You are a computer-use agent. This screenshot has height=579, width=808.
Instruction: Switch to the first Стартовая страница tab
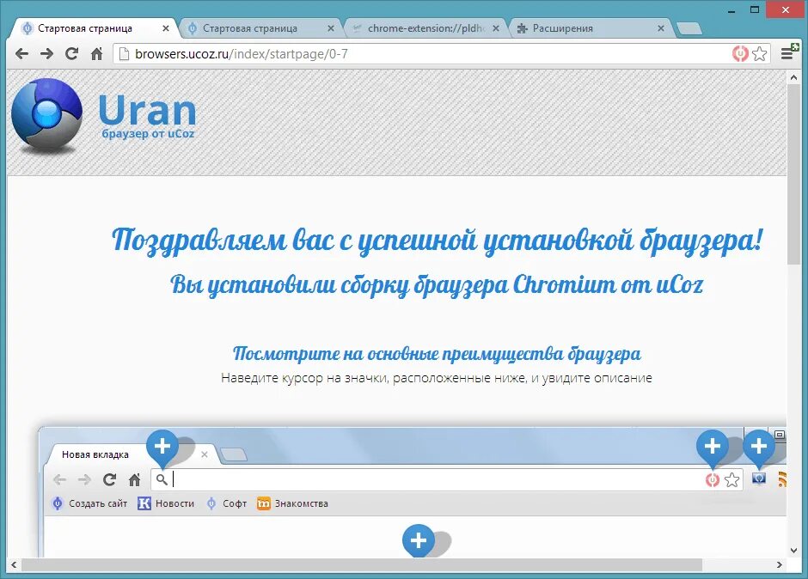[93, 28]
